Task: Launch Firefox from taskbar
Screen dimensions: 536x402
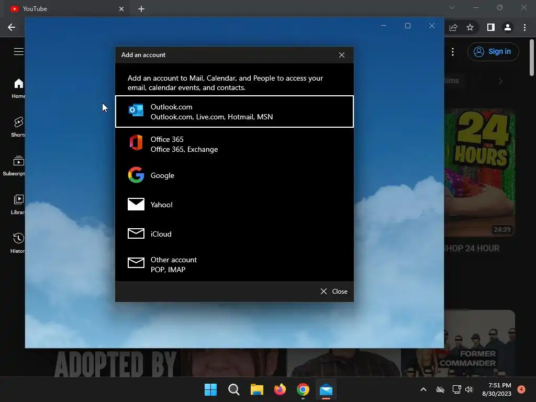Action: pos(280,389)
